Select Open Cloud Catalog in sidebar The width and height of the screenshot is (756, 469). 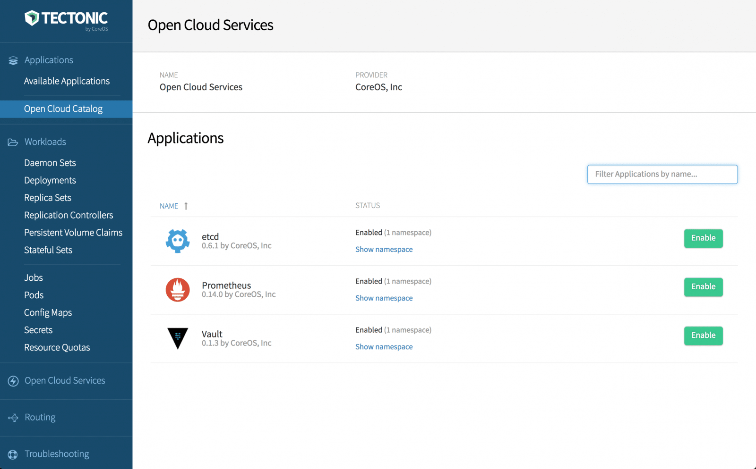point(66,109)
